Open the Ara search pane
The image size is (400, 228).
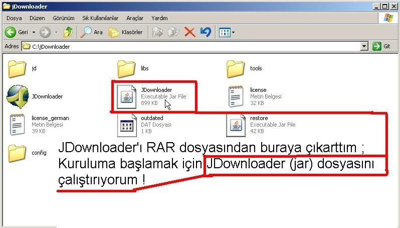[91, 32]
